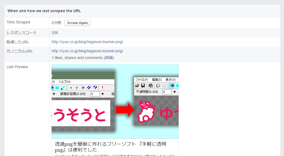Click the clipboard paste icon
The width and height of the screenshot is (284, 156).
(151, 86)
